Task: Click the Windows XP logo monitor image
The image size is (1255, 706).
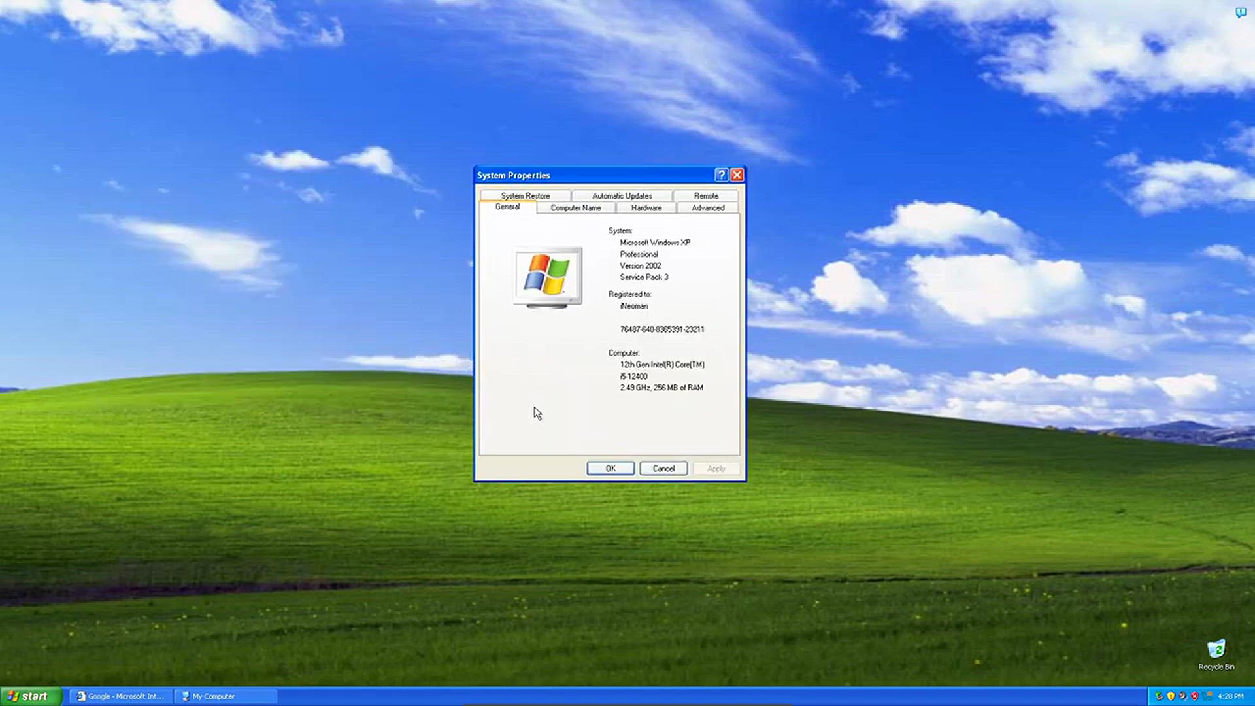Action: (548, 278)
